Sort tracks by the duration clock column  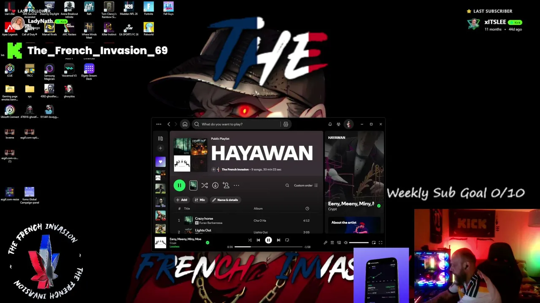307,209
